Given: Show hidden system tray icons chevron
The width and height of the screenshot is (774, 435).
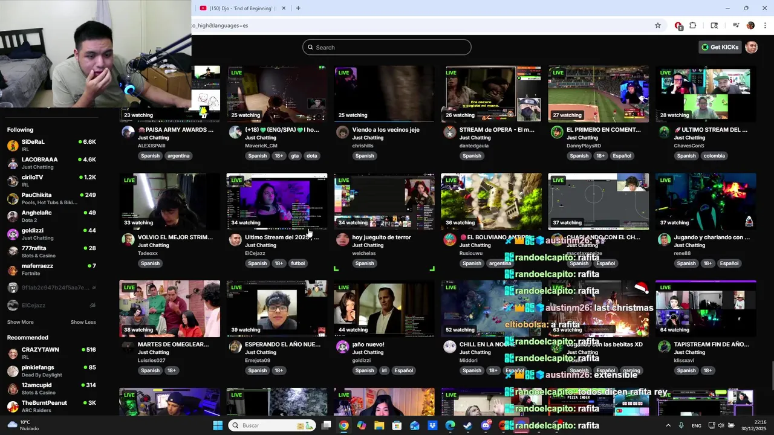Looking at the screenshot, I should (668, 425).
